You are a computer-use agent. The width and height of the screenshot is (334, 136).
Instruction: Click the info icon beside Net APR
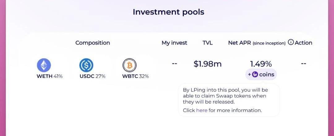(291, 43)
